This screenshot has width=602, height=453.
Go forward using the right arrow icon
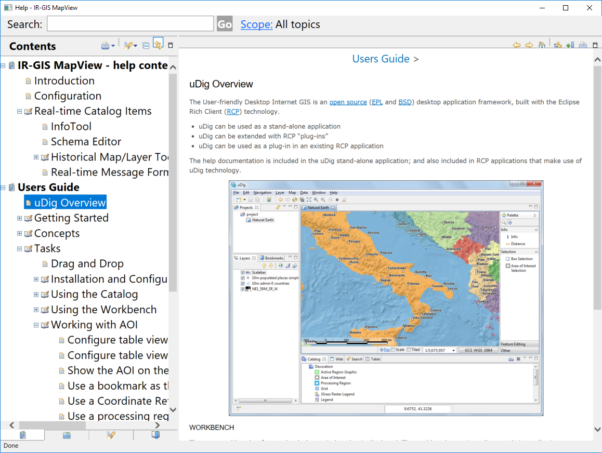point(529,45)
